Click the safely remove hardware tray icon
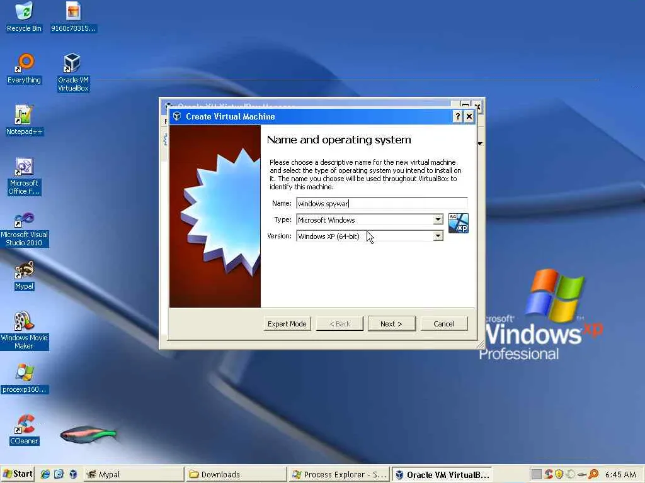 pyautogui.click(x=581, y=474)
